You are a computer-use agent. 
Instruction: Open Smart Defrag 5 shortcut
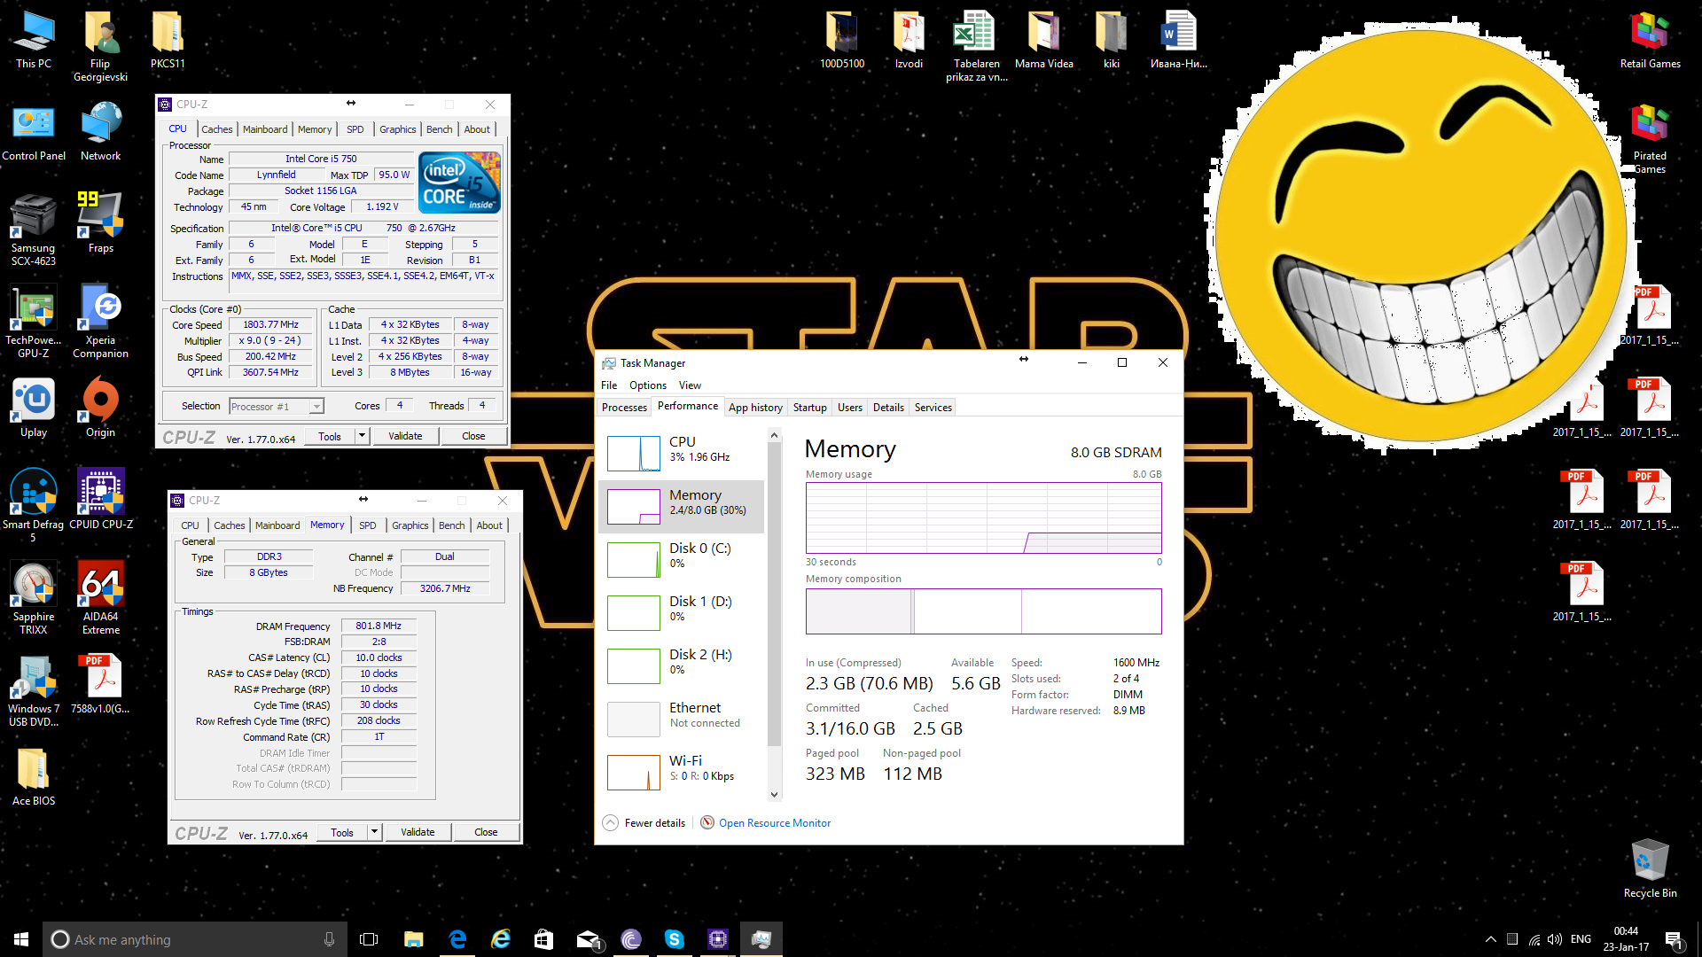coord(34,506)
